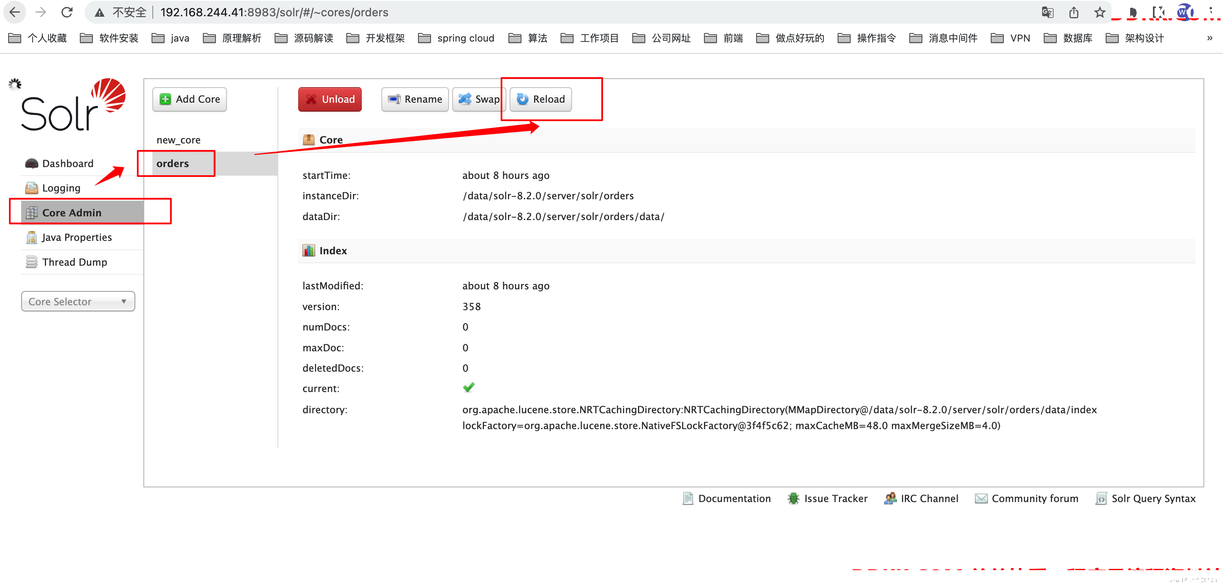Screen dimensions: 1223x586
Task: Click the version value 358
Action: point(471,307)
